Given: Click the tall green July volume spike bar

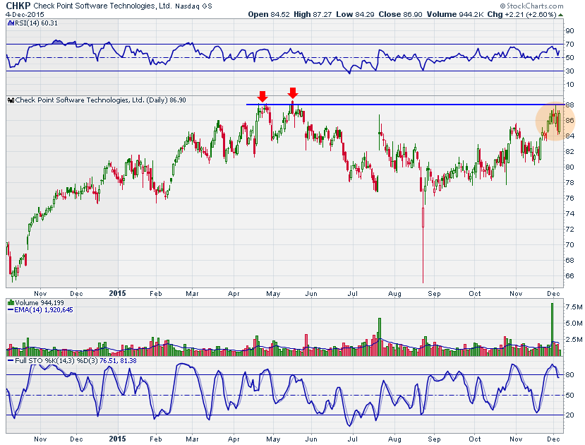Looking at the screenshot, I should click(380, 337).
